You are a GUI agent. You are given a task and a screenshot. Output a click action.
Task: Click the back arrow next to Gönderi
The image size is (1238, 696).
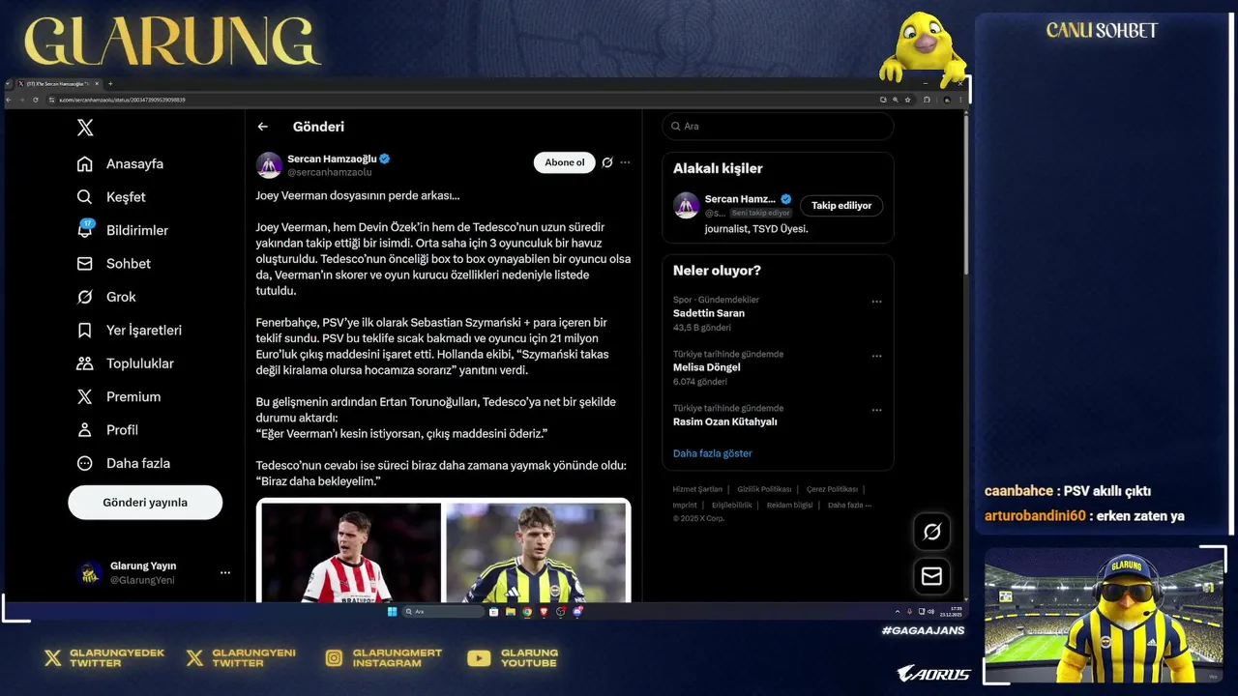coord(262,127)
